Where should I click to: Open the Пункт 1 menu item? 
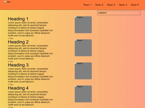tap(87, 5)
